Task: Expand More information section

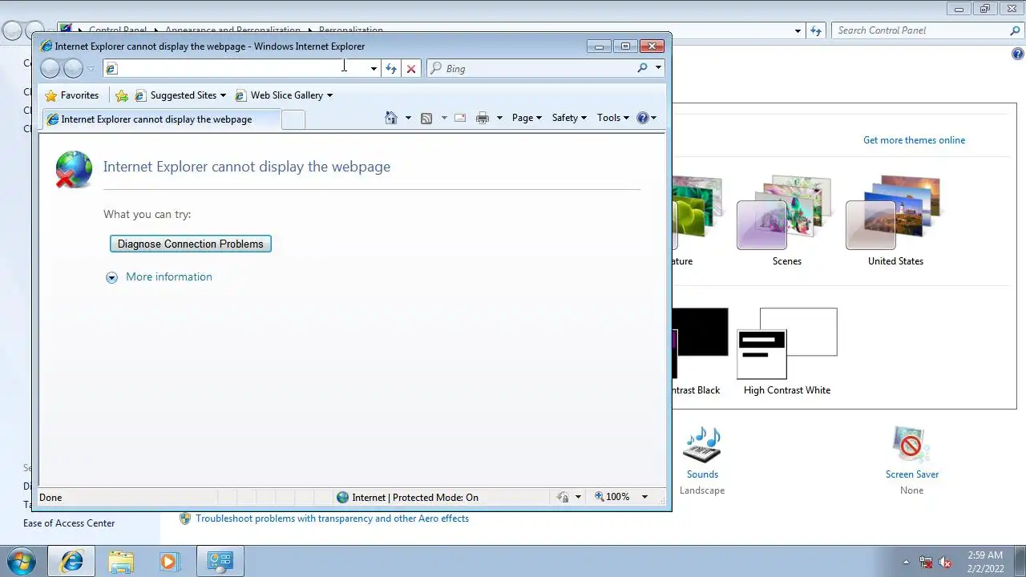Action: [160, 276]
